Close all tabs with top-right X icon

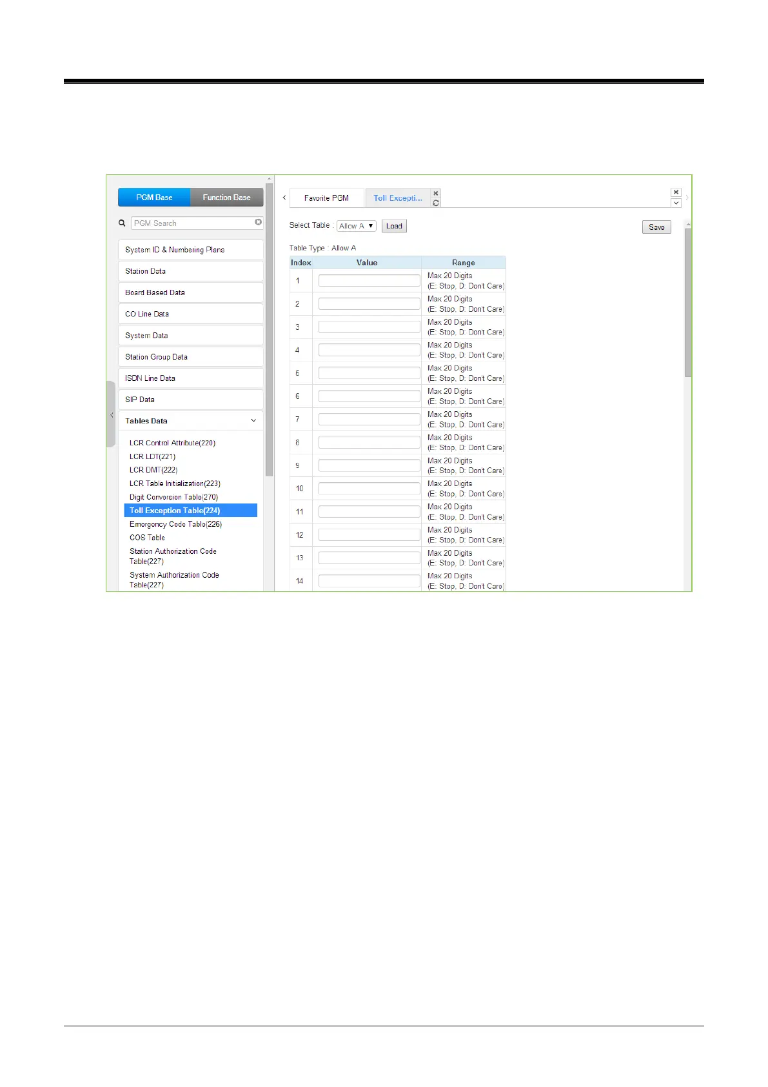(676, 192)
